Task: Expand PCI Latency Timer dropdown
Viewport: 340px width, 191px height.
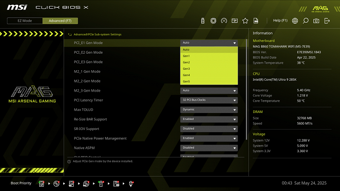Action: click(209, 100)
